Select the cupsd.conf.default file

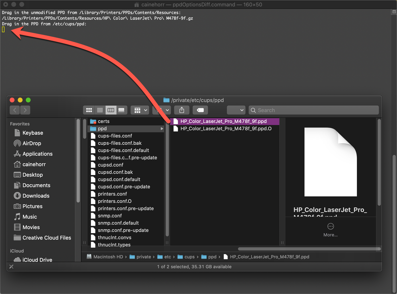pos(126,179)
